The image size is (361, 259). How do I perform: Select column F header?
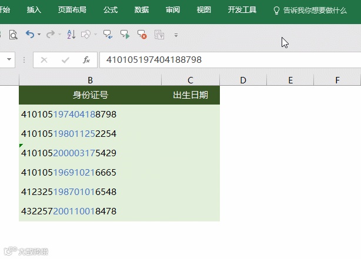coord(337,80)
